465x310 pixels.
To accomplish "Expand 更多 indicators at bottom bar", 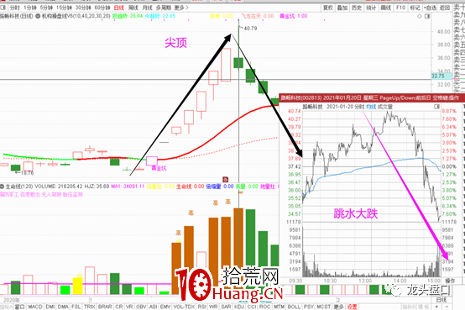I will click(339, 307).
